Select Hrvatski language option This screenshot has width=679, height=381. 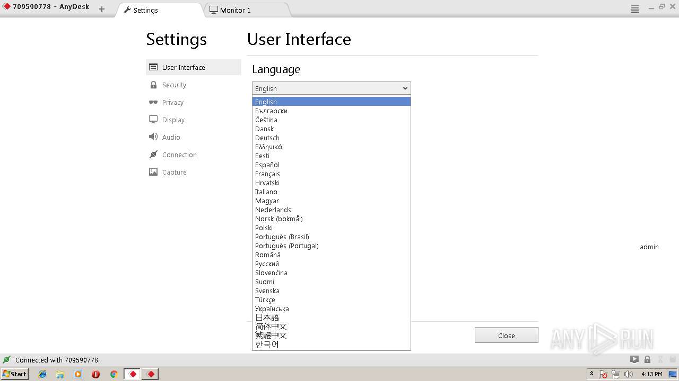332,183
